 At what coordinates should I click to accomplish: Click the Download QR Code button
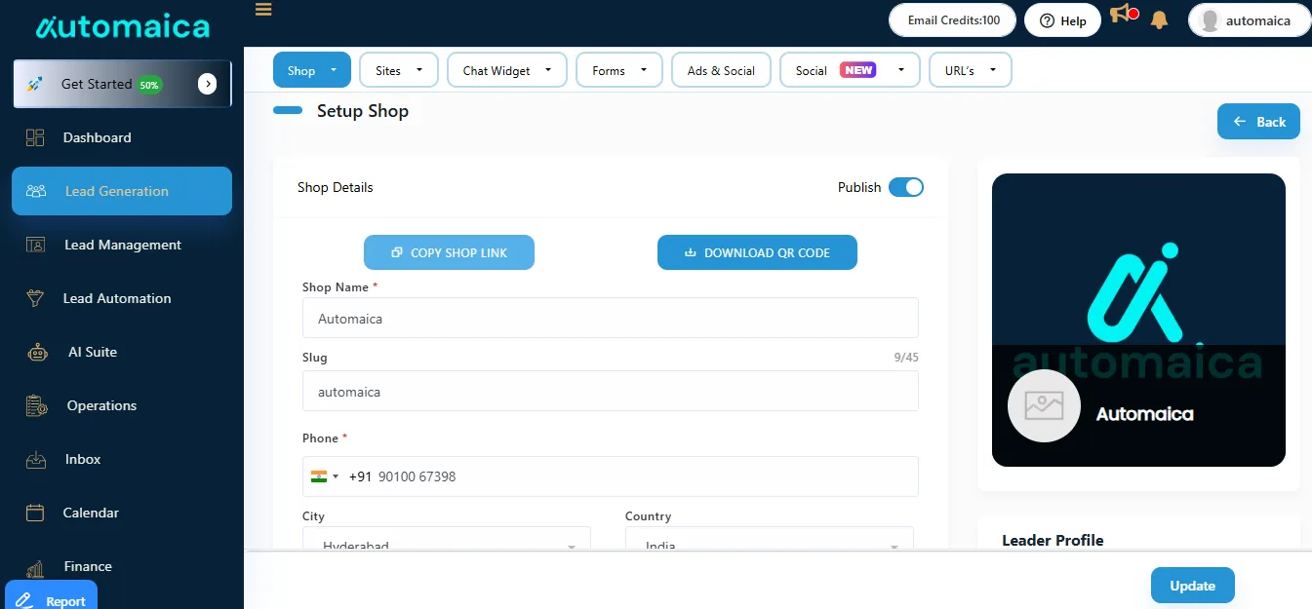pyautogui.click(x=757, y=252)
